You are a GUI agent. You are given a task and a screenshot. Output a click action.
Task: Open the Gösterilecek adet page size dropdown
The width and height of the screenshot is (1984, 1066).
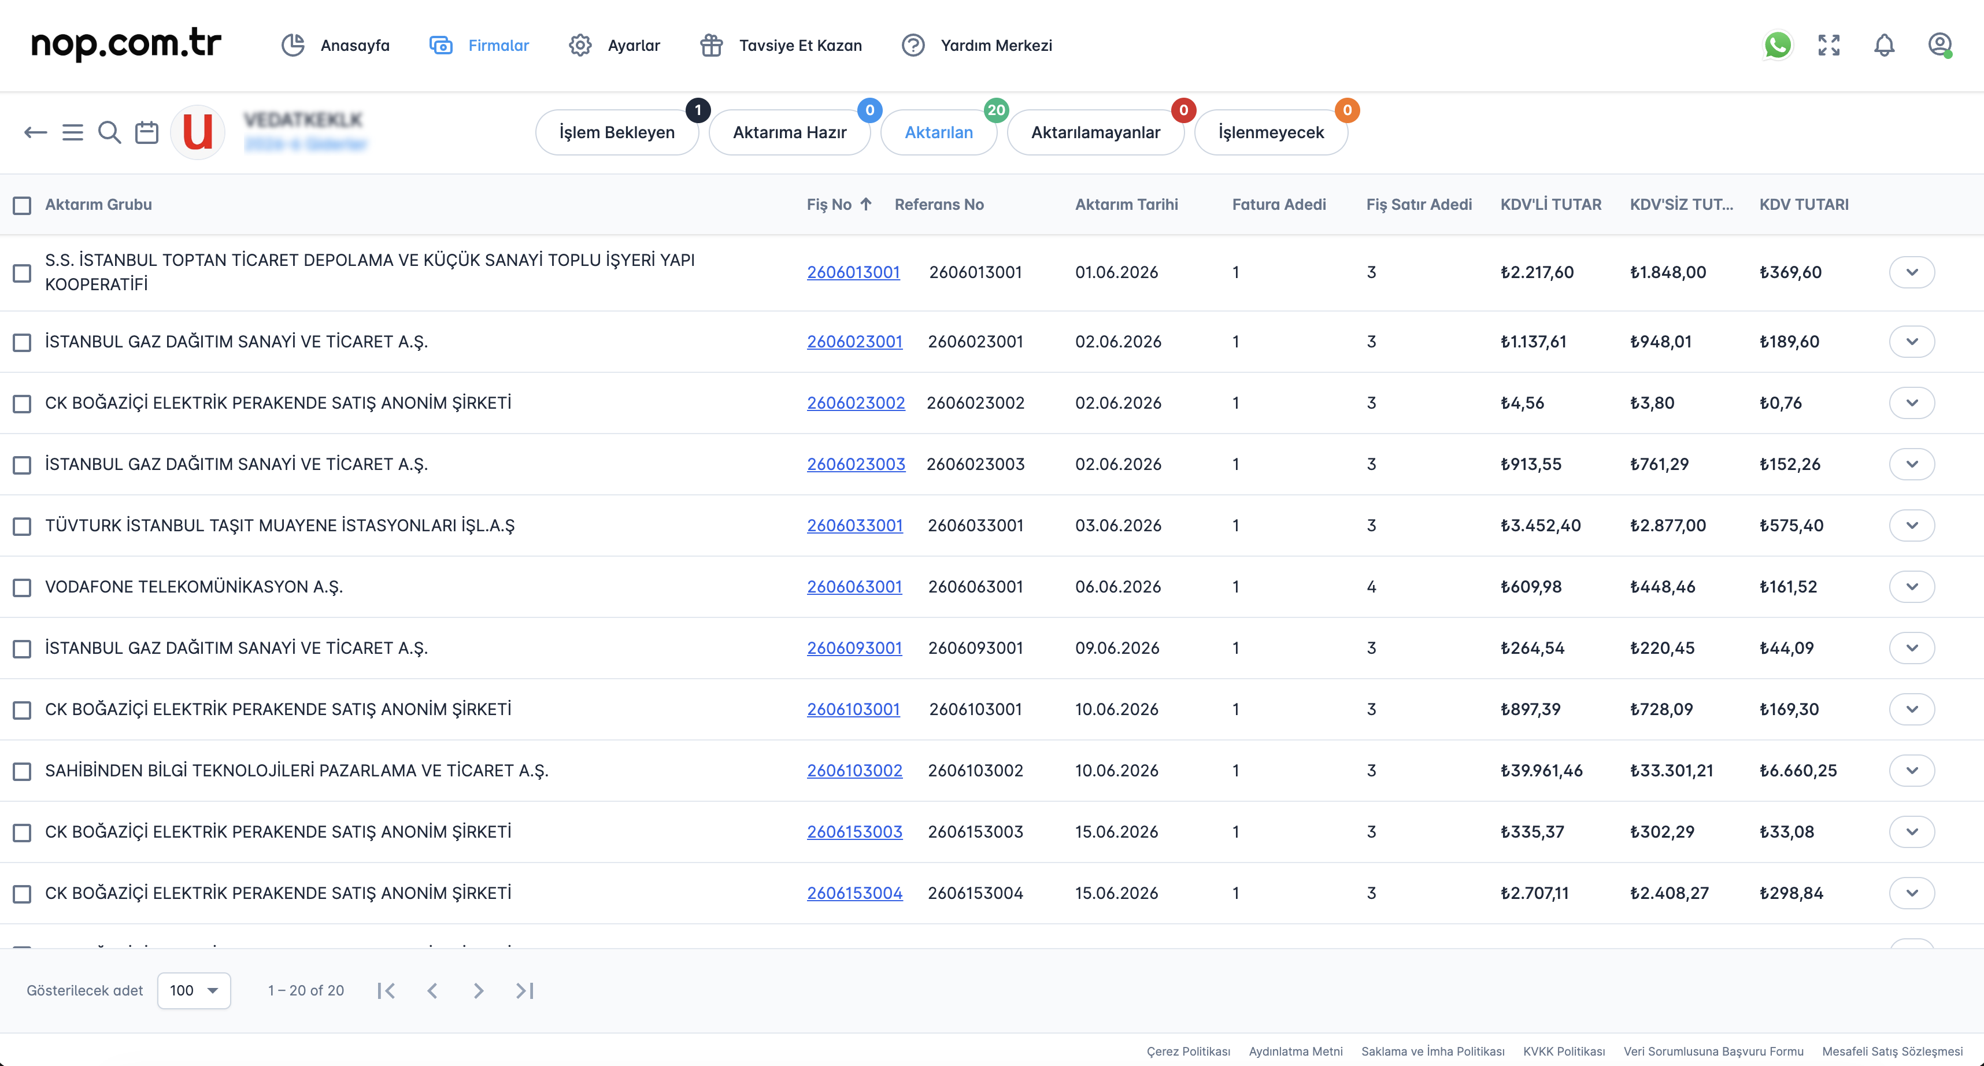pos(194,990)
